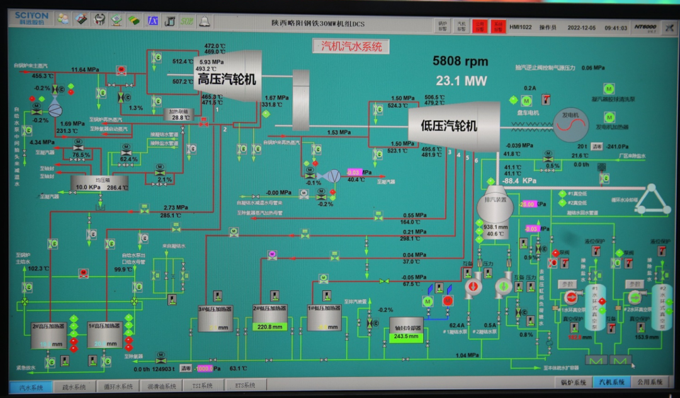The width and height of the screenshot is (680, 398).
Task: Click the alarm bell icon in top toolbar
Action: (x=204, y=20)
